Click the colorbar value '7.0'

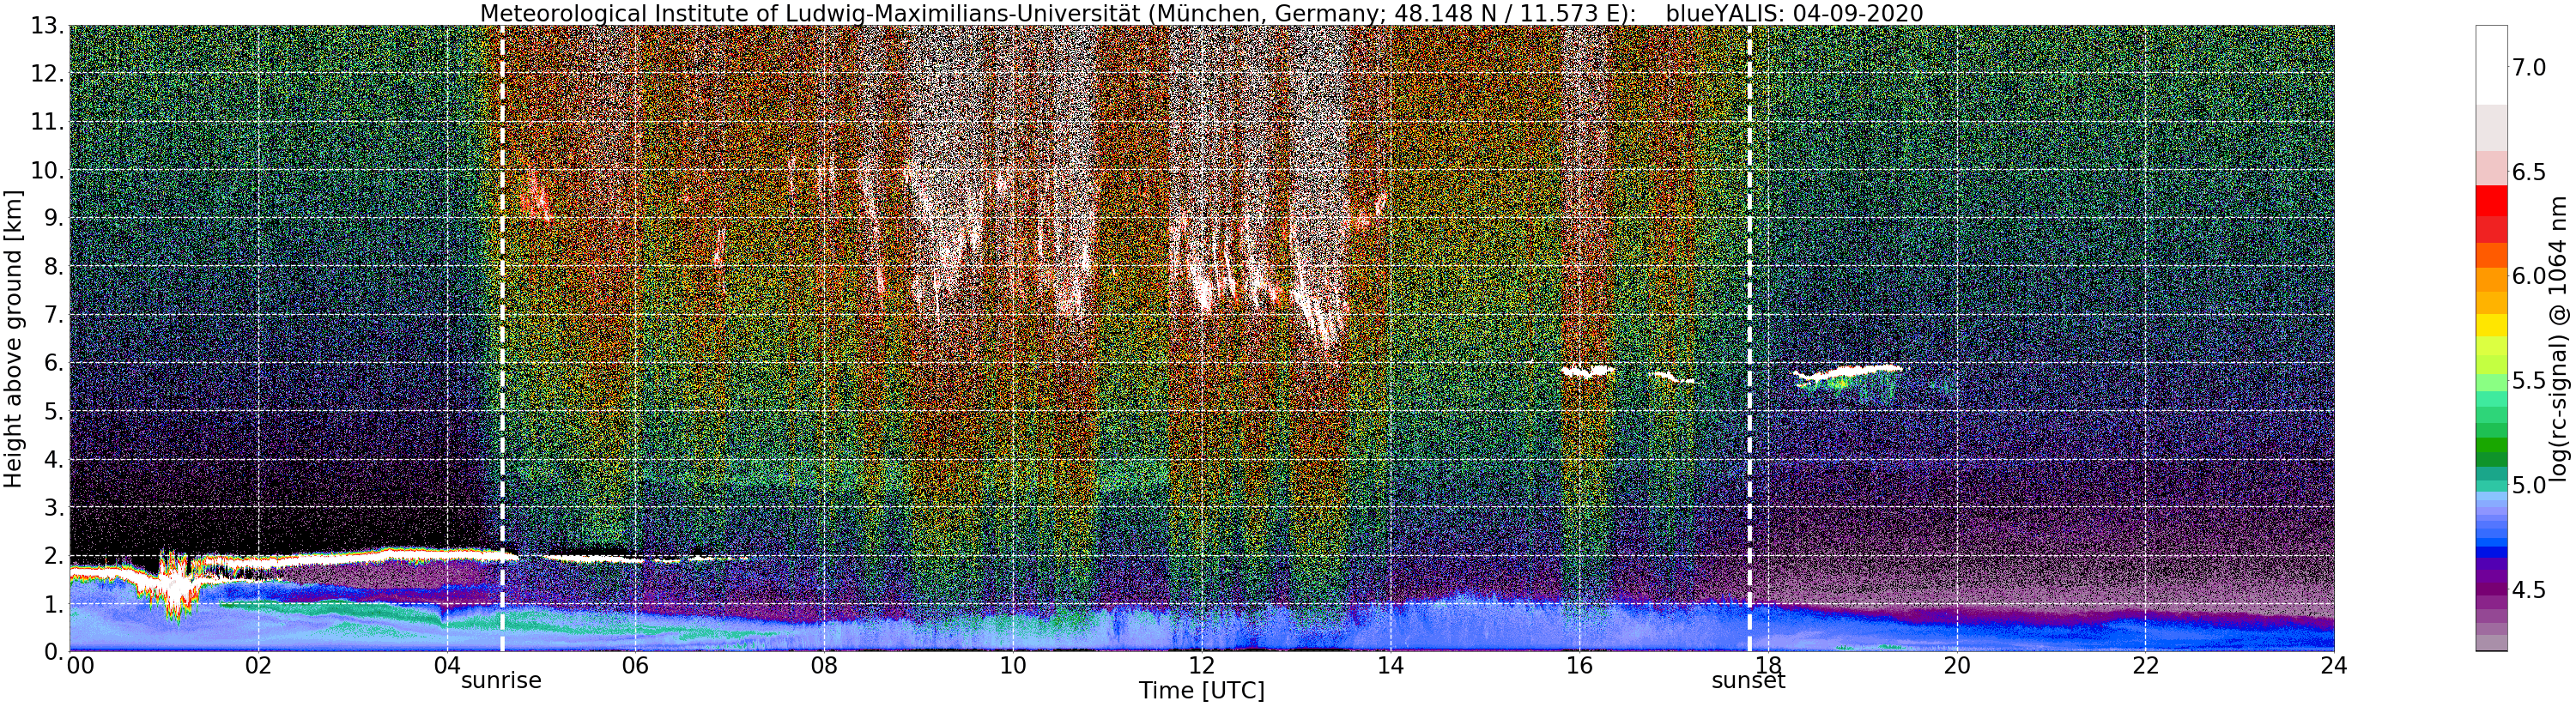point(2529,67)
